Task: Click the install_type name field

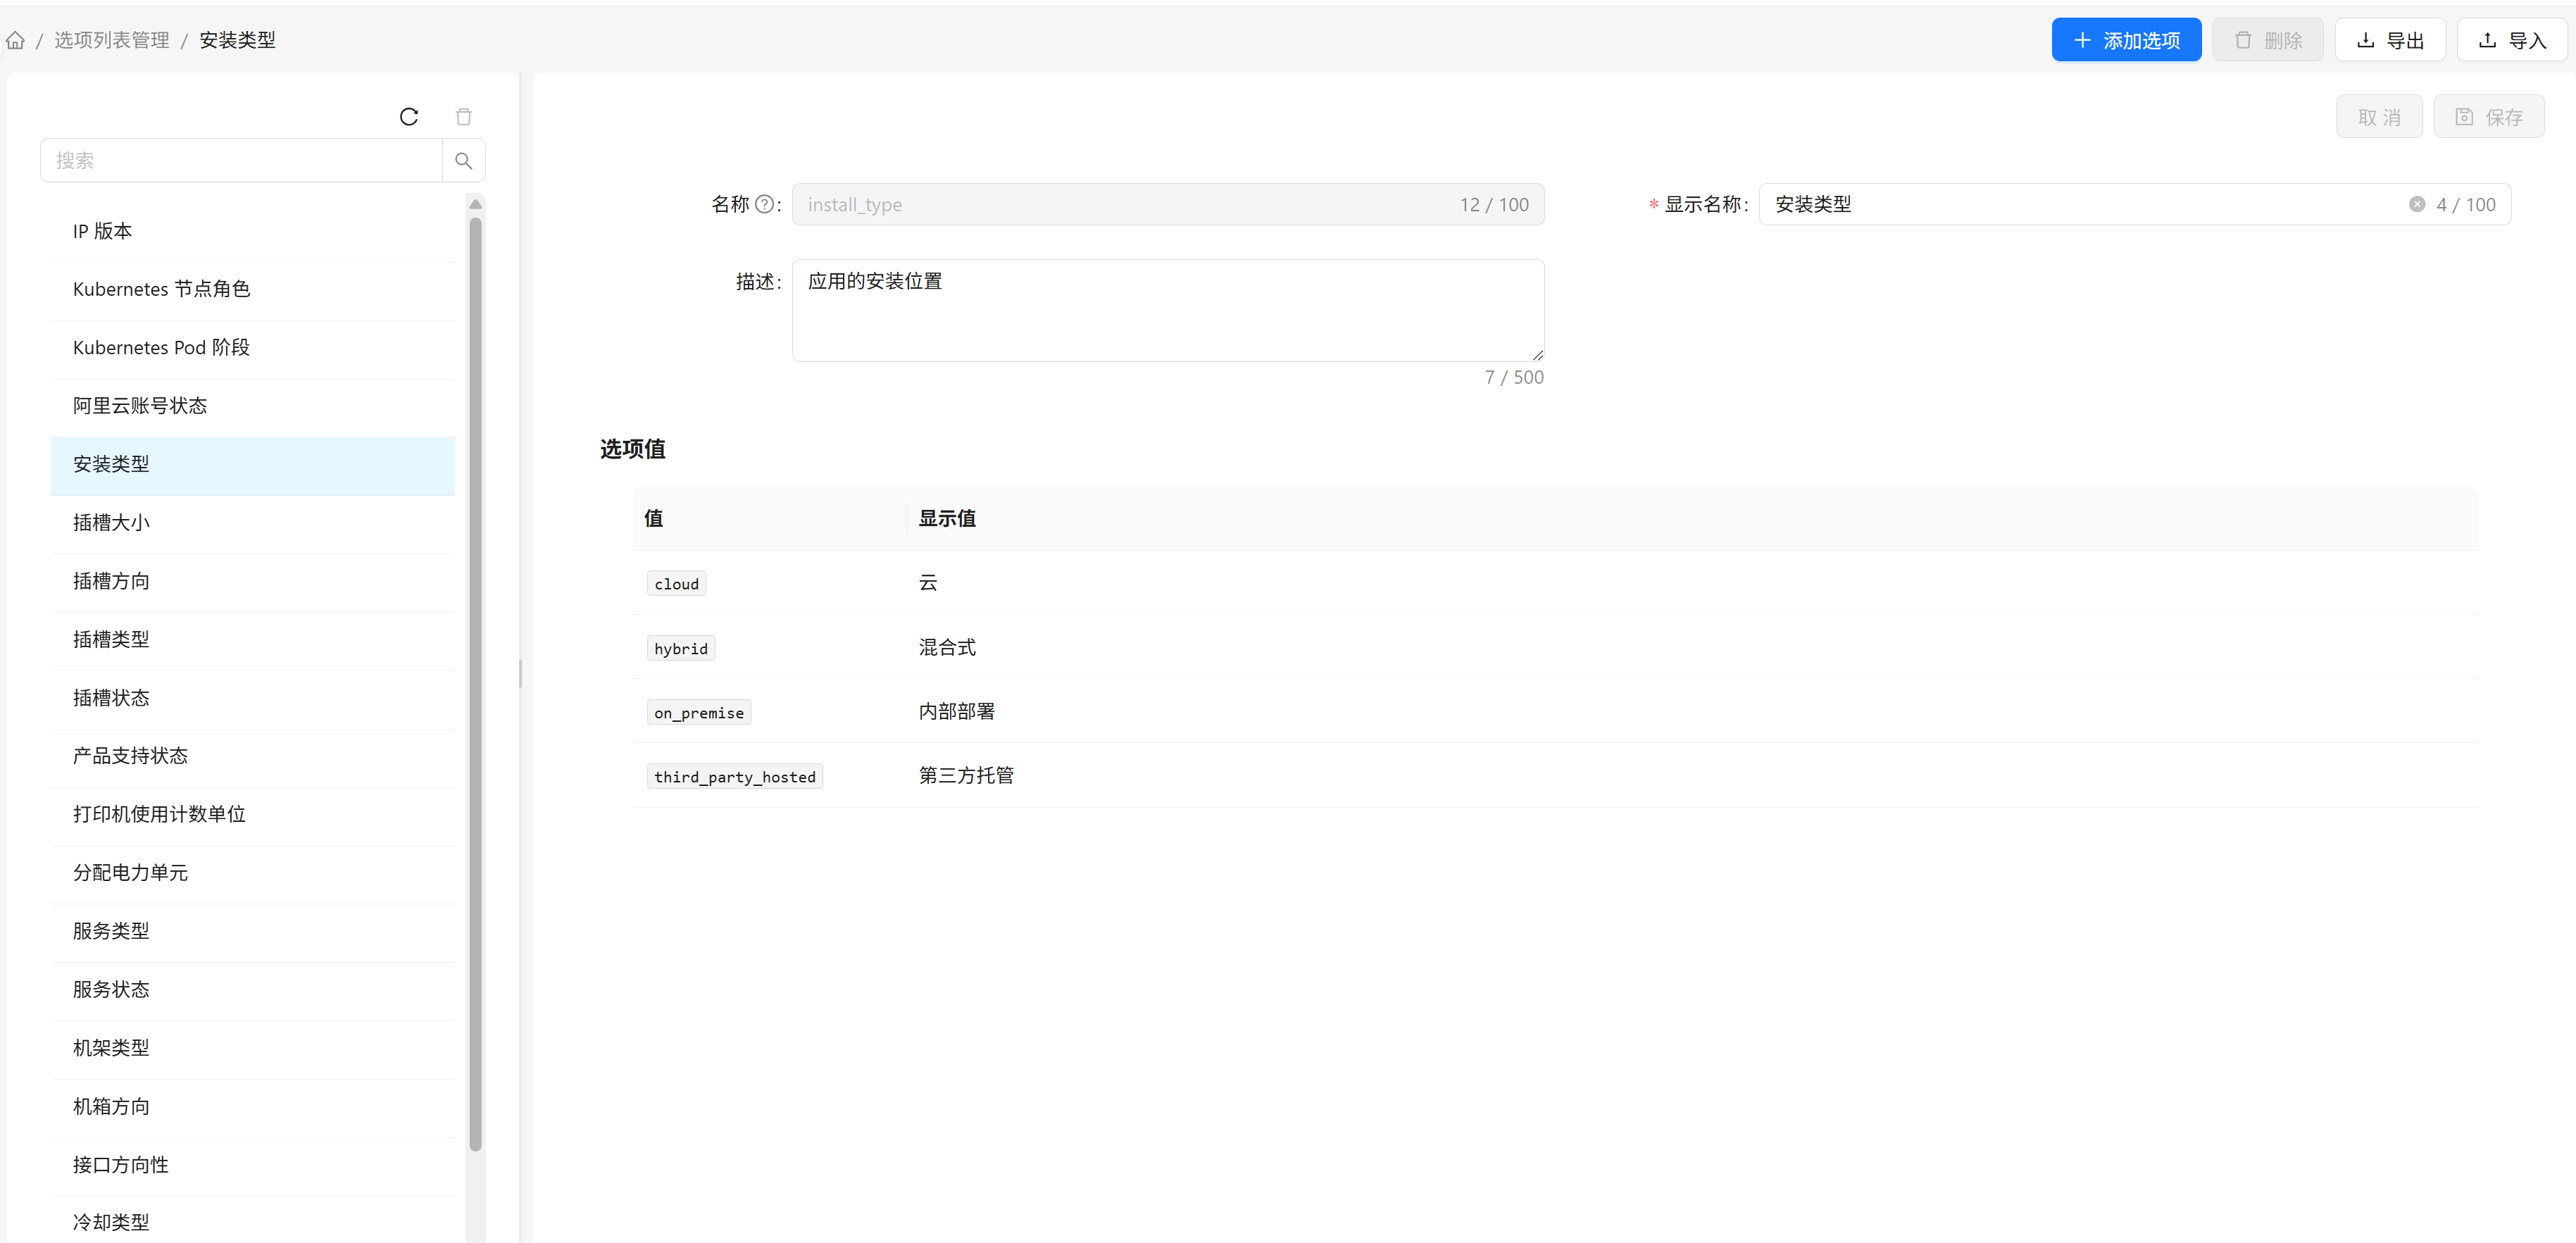Action: coord(1168,204)
